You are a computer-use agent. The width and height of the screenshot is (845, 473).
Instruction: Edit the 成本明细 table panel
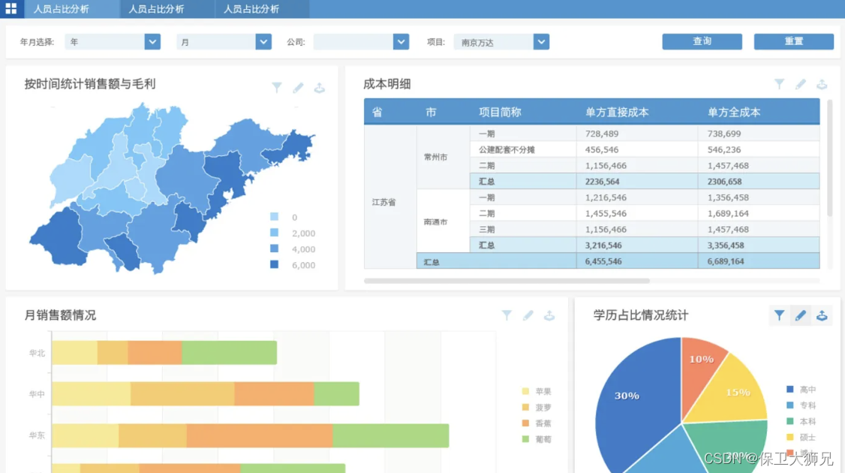[x=801, y=84]
